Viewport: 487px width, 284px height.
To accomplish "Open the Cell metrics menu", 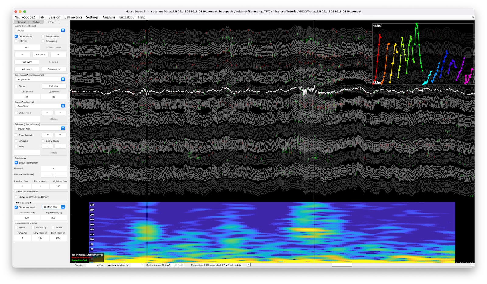I will pyautogui.click(x=73, y=17).
